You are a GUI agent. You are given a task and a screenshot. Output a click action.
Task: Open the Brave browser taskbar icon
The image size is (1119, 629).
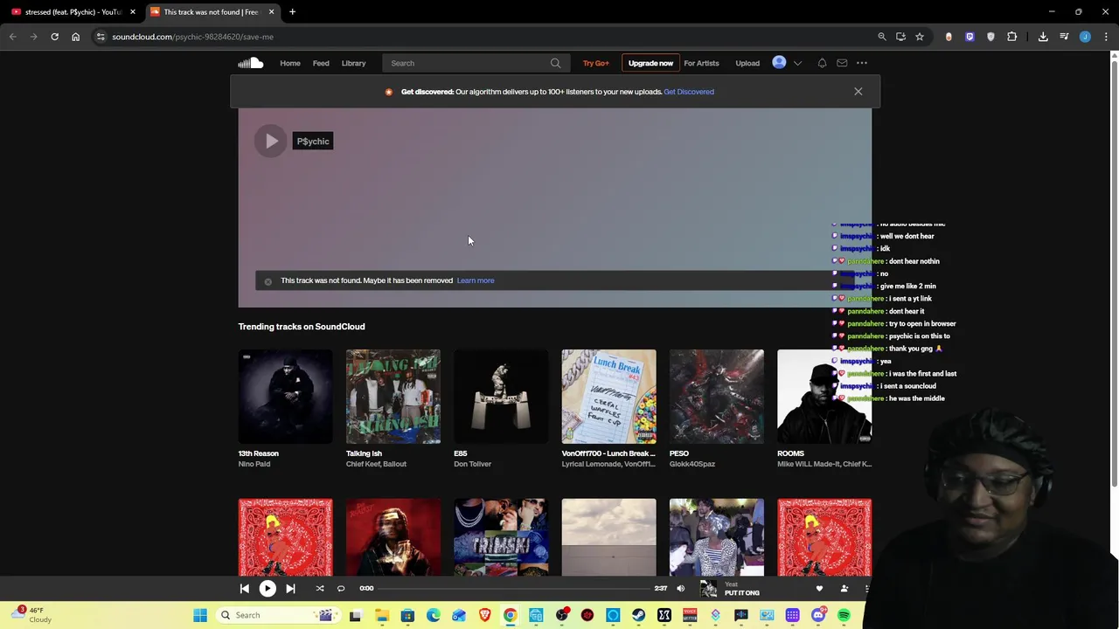tap(484, 615)
